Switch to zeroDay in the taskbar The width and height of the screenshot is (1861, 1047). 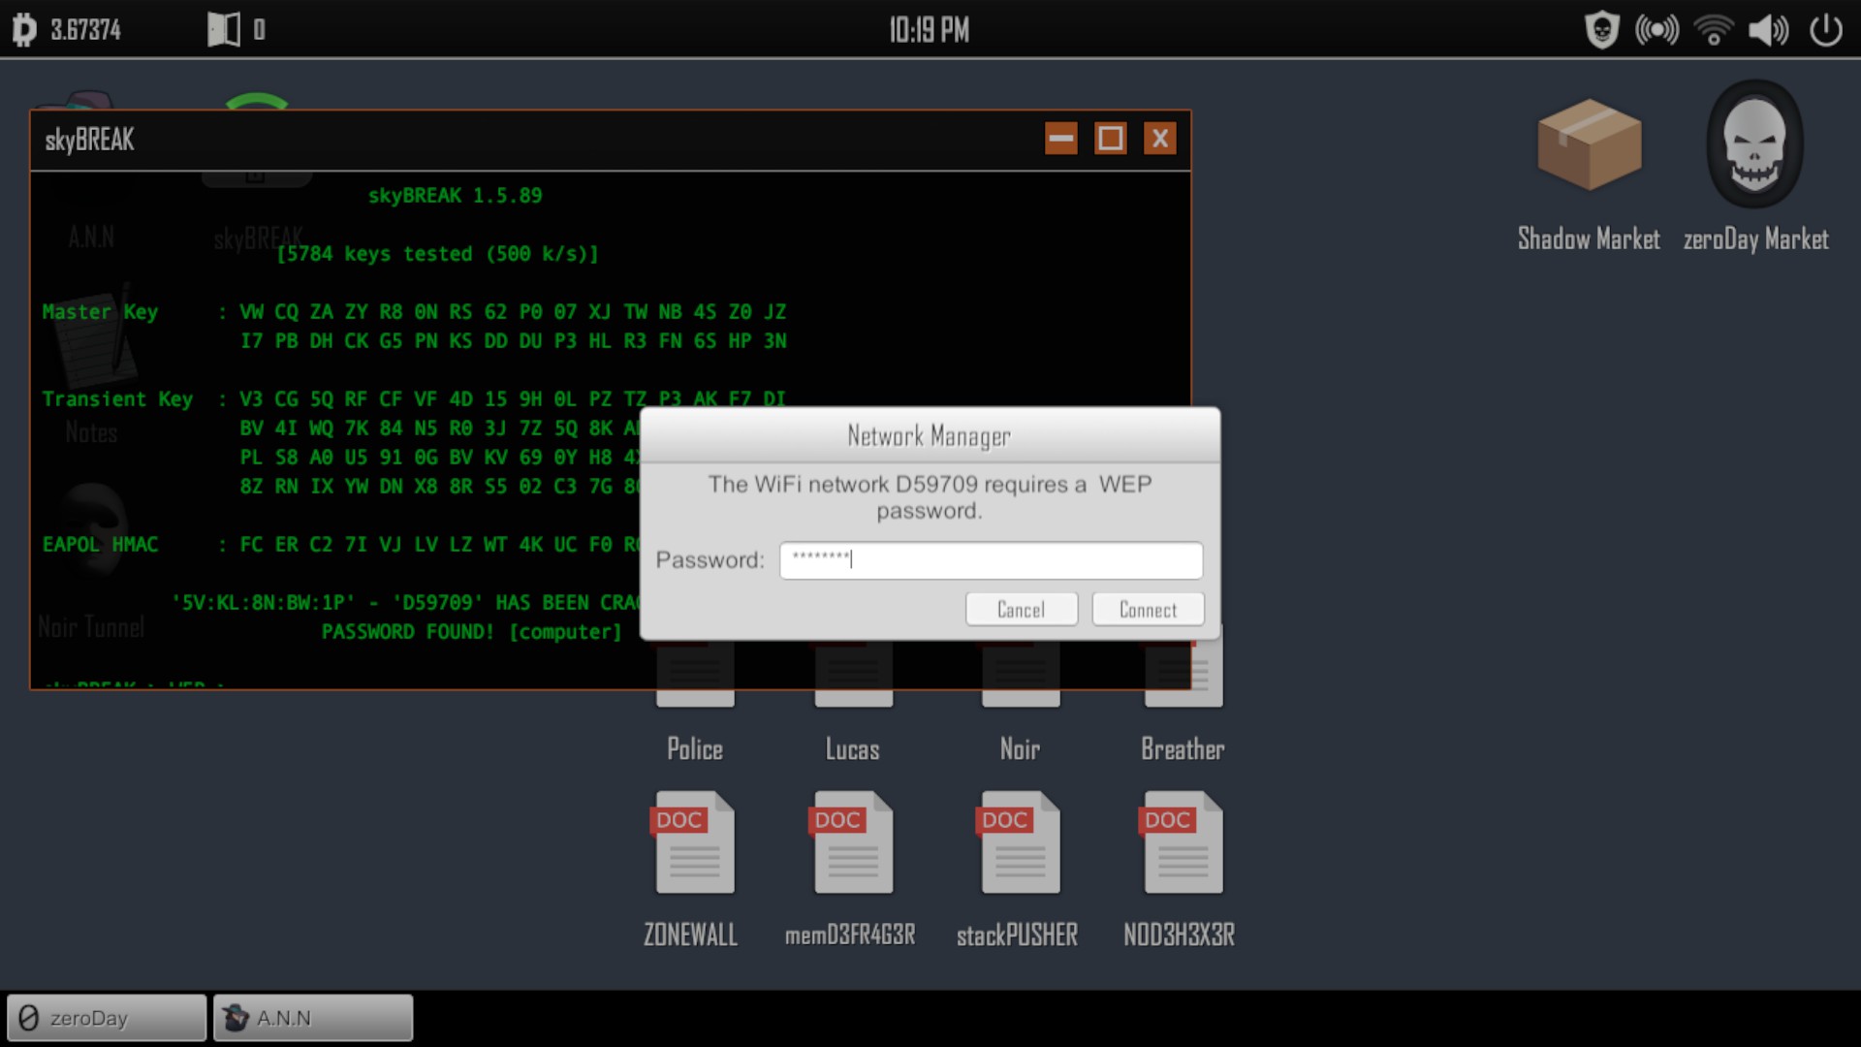coord(107,1018)
